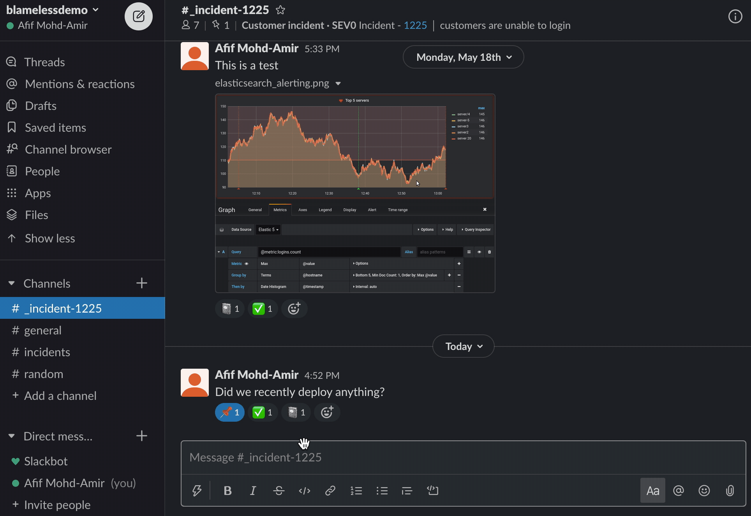This screenshot has width=751, height=516.
Task: Click the shortcuts lightning bolt icon
Action: point(197,490)
